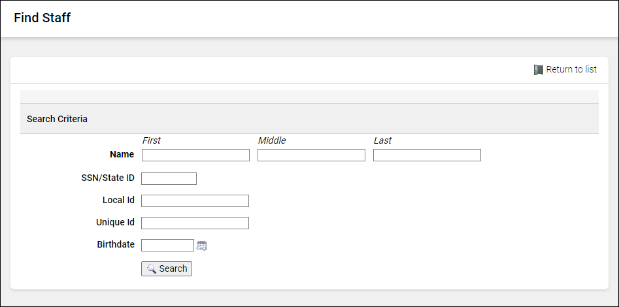Click the Unique Id label text
Viewport: 619px width, 307px height.
tap(115, 222)
